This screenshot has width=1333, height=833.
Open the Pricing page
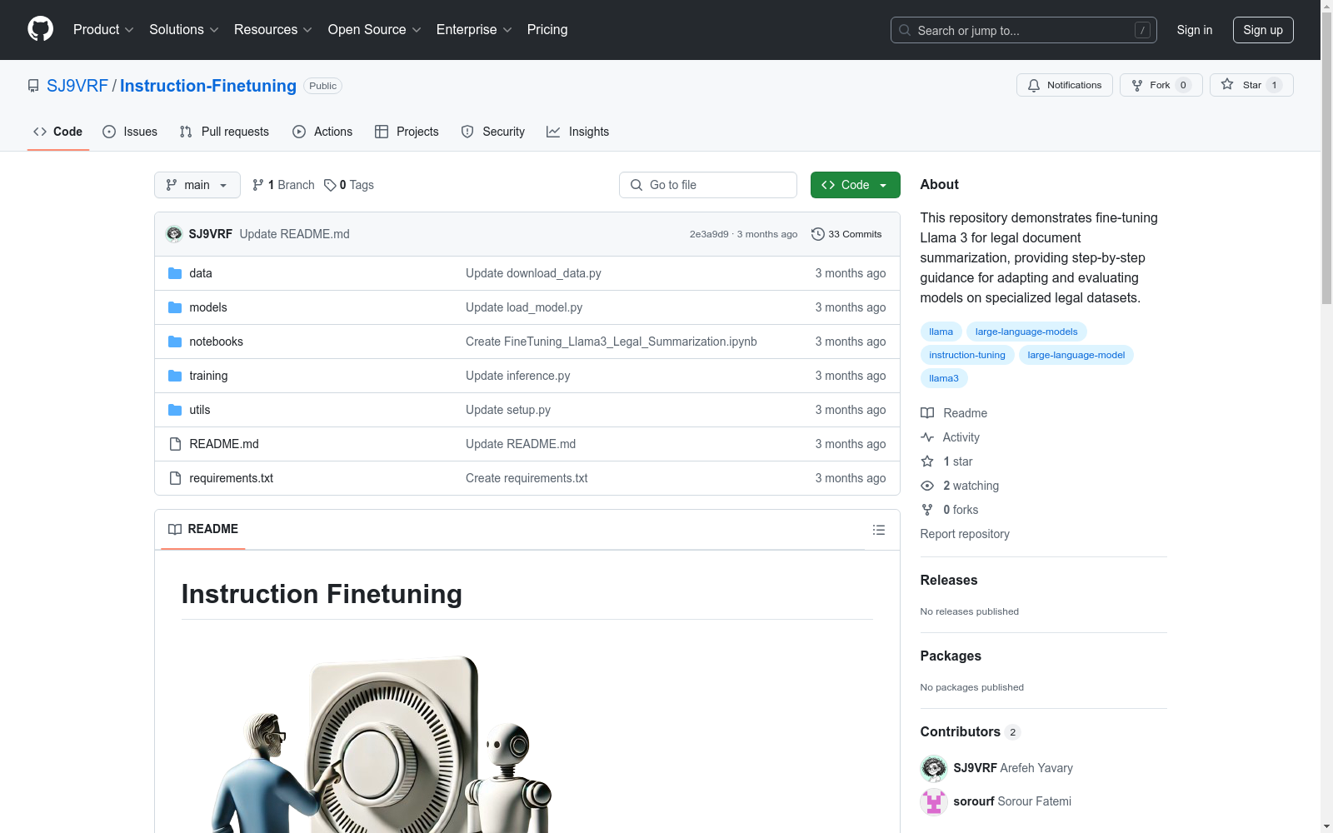coord(547,29)
